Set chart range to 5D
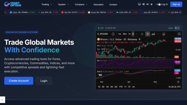The image size is (187, 105). 103,87
